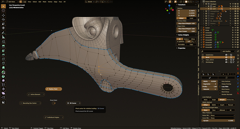Image resolution: width=240 pixels, height=129 pixels.
Task: Open the Select menu
Action: click(35, 2)
